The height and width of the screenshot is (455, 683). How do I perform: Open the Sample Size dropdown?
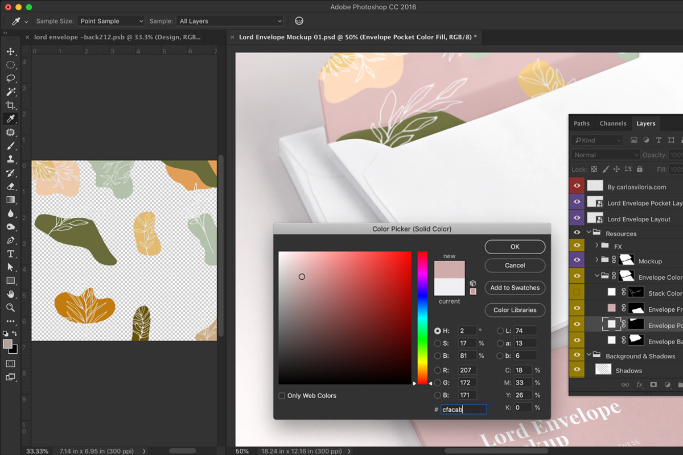click(x=111, y=21)
